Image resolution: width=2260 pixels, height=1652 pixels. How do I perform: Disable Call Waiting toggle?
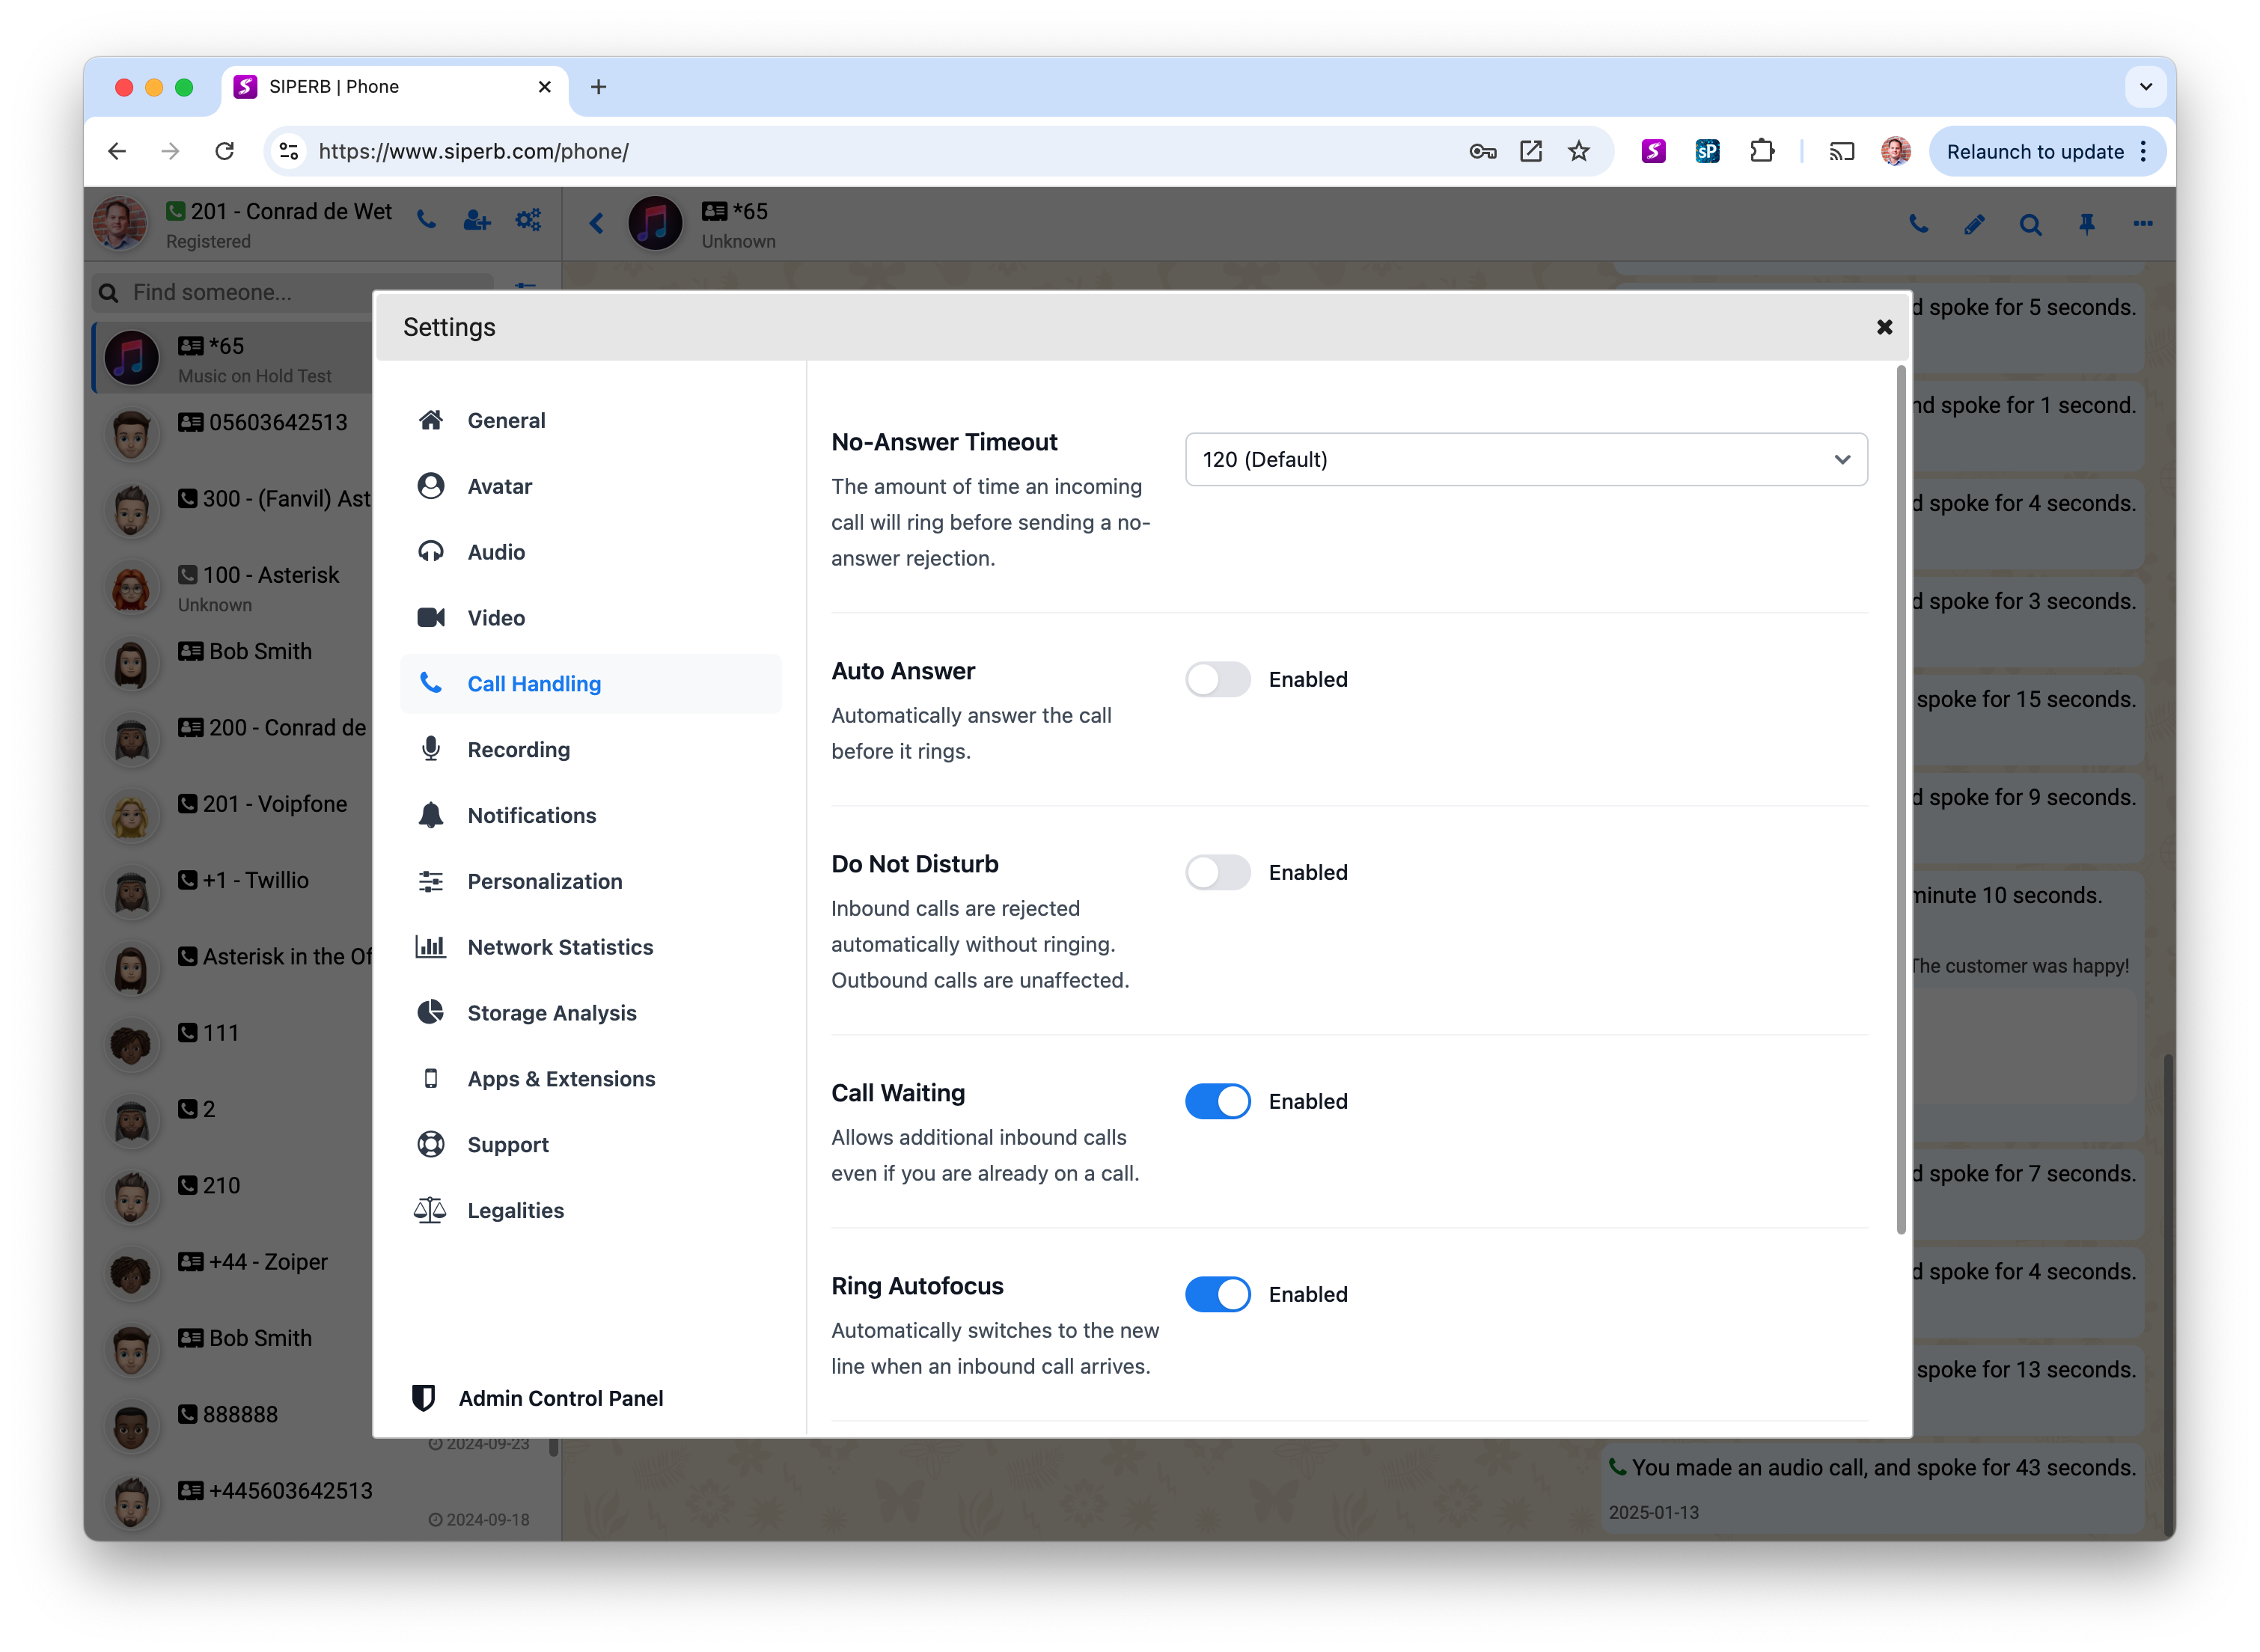[x=1218, y=1102]
